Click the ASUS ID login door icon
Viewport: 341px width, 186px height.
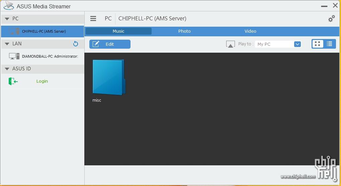coord(13,81)
